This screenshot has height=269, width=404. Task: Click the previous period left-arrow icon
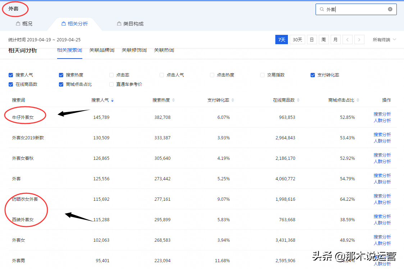point(348,40)
